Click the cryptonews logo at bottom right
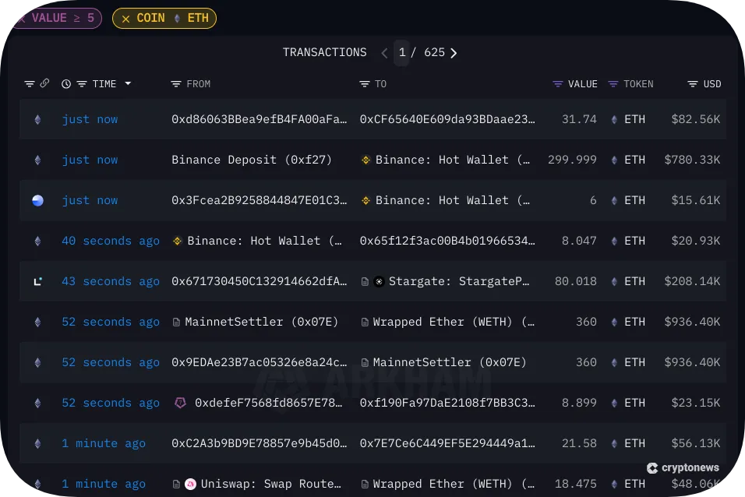The image size is (745, 497). coord(683,468)
